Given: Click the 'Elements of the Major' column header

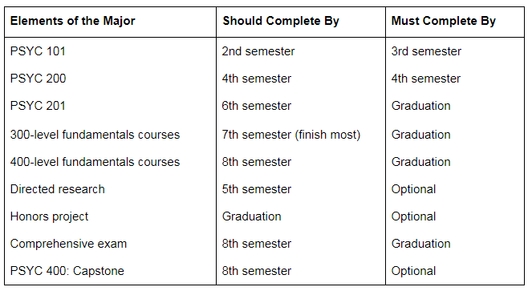Looking at the screenshot, I should (x=72, y=21).
